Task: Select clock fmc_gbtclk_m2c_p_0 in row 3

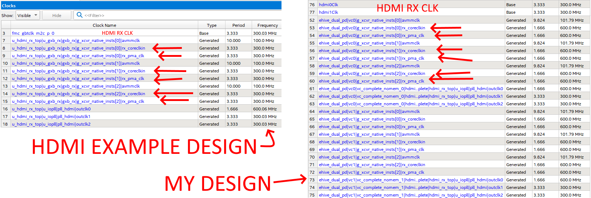Action: tap(33, 33)
